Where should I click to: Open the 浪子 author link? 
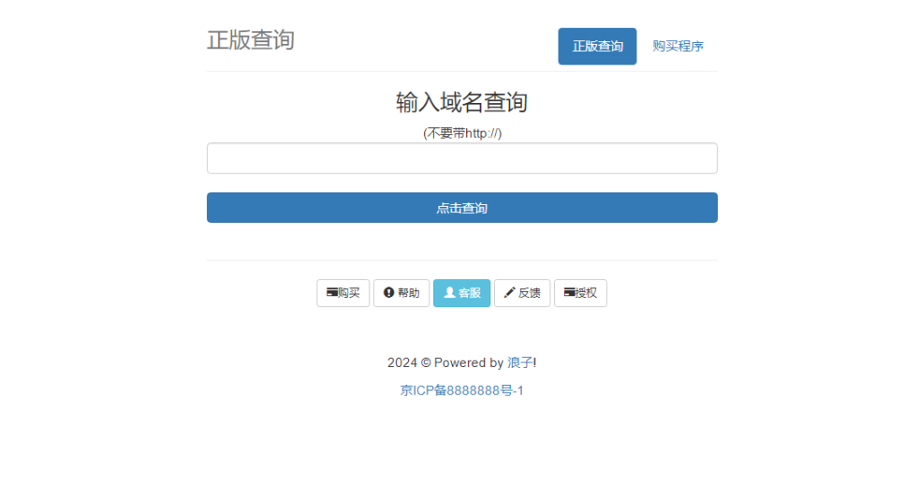pos(520,362)
